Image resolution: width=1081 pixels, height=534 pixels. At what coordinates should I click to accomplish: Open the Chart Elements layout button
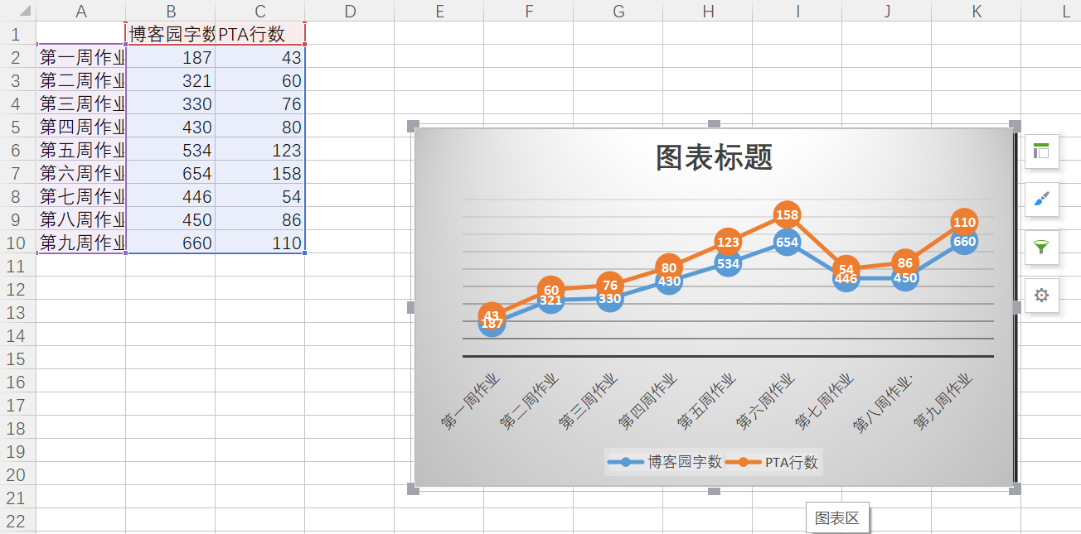coord(1041,152)
